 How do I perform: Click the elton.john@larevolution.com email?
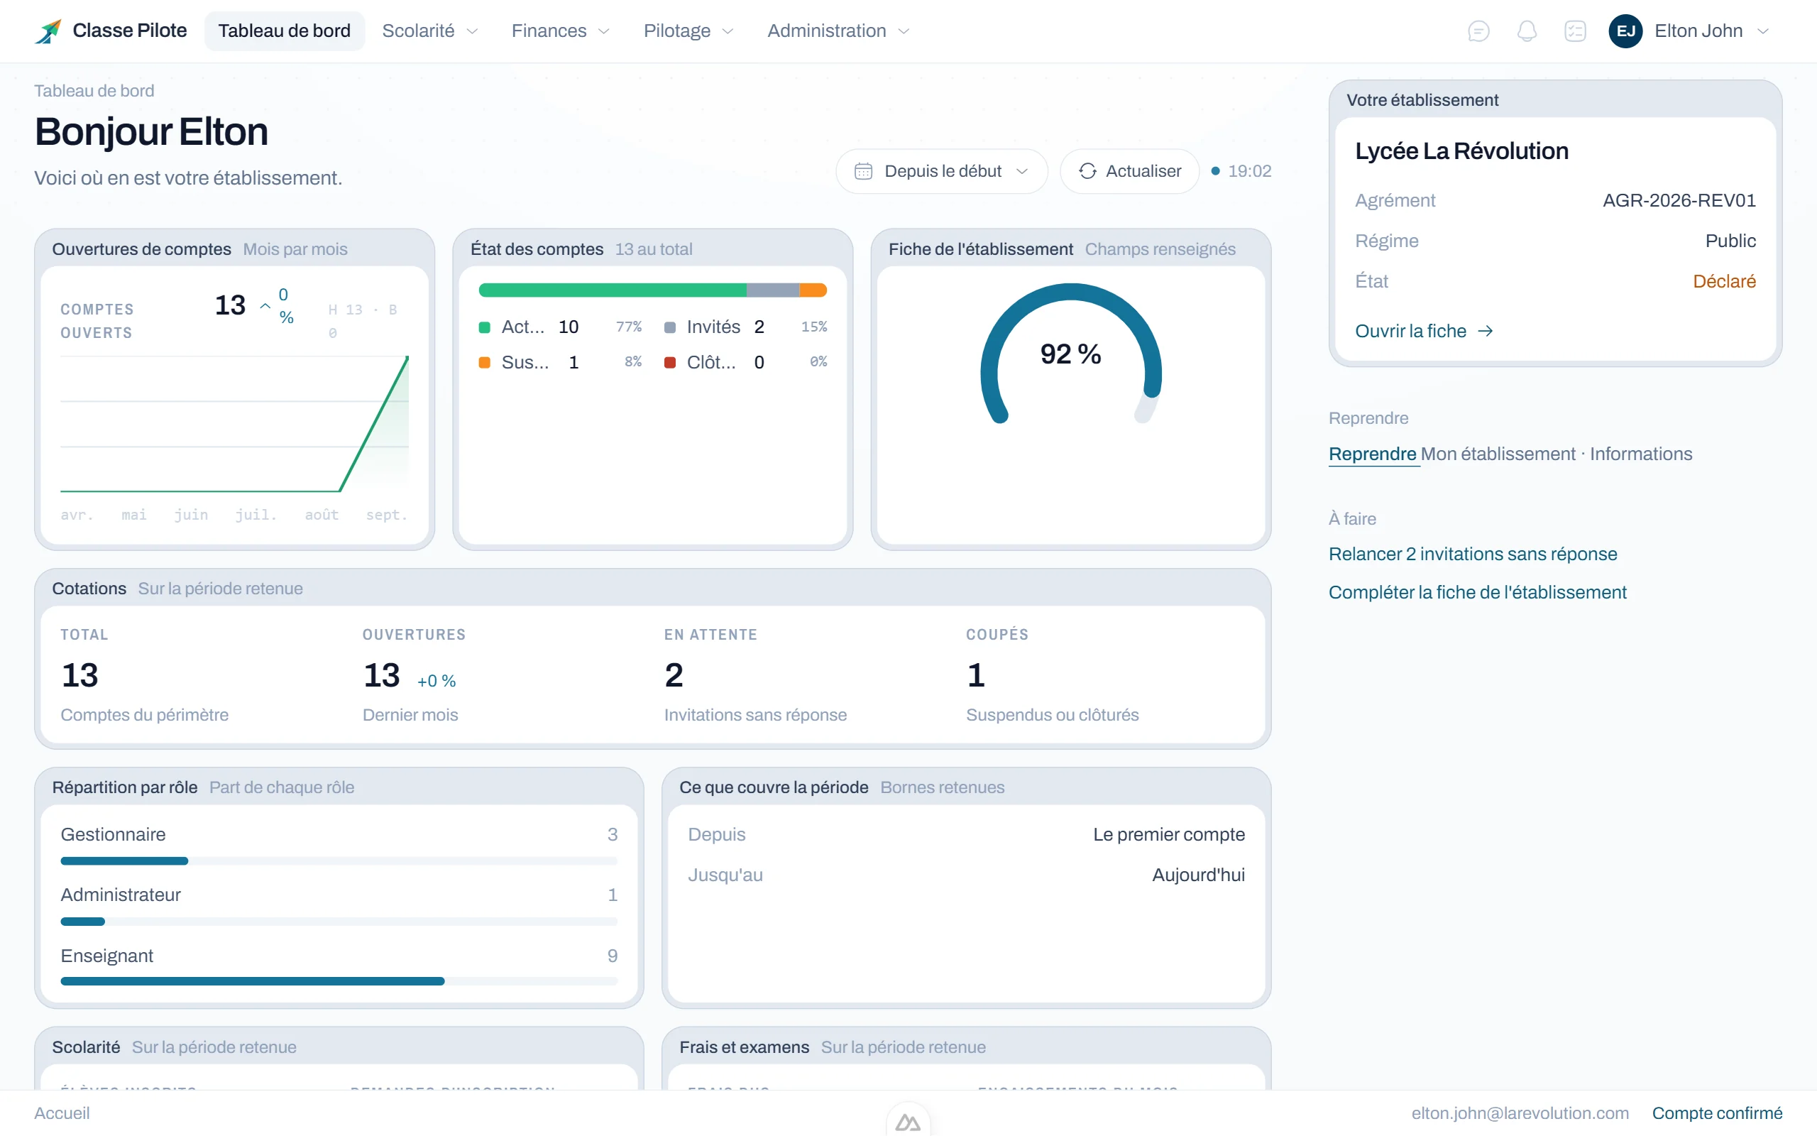tap(1520, 1113)
